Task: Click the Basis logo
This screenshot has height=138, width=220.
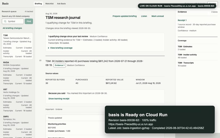Action: pos(5,4)
